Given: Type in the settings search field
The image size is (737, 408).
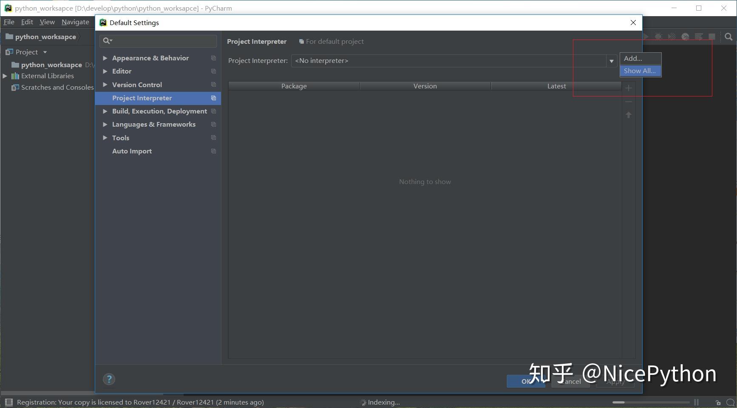Looking at the screenshot, I should [x=158, y=41].
